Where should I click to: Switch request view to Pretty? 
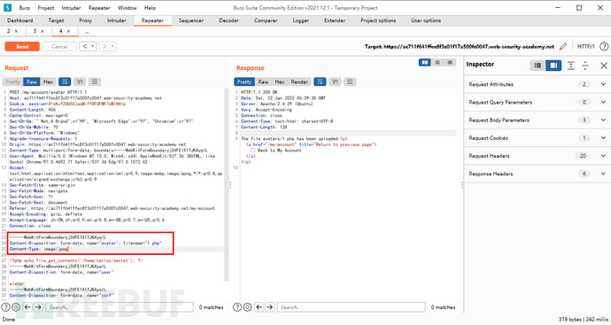click(x=12, y=81)
